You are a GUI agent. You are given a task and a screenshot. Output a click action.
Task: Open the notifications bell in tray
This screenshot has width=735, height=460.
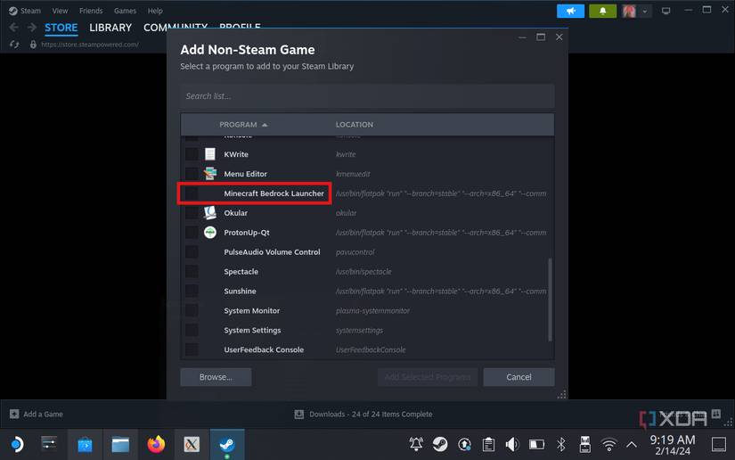[416, 444]
